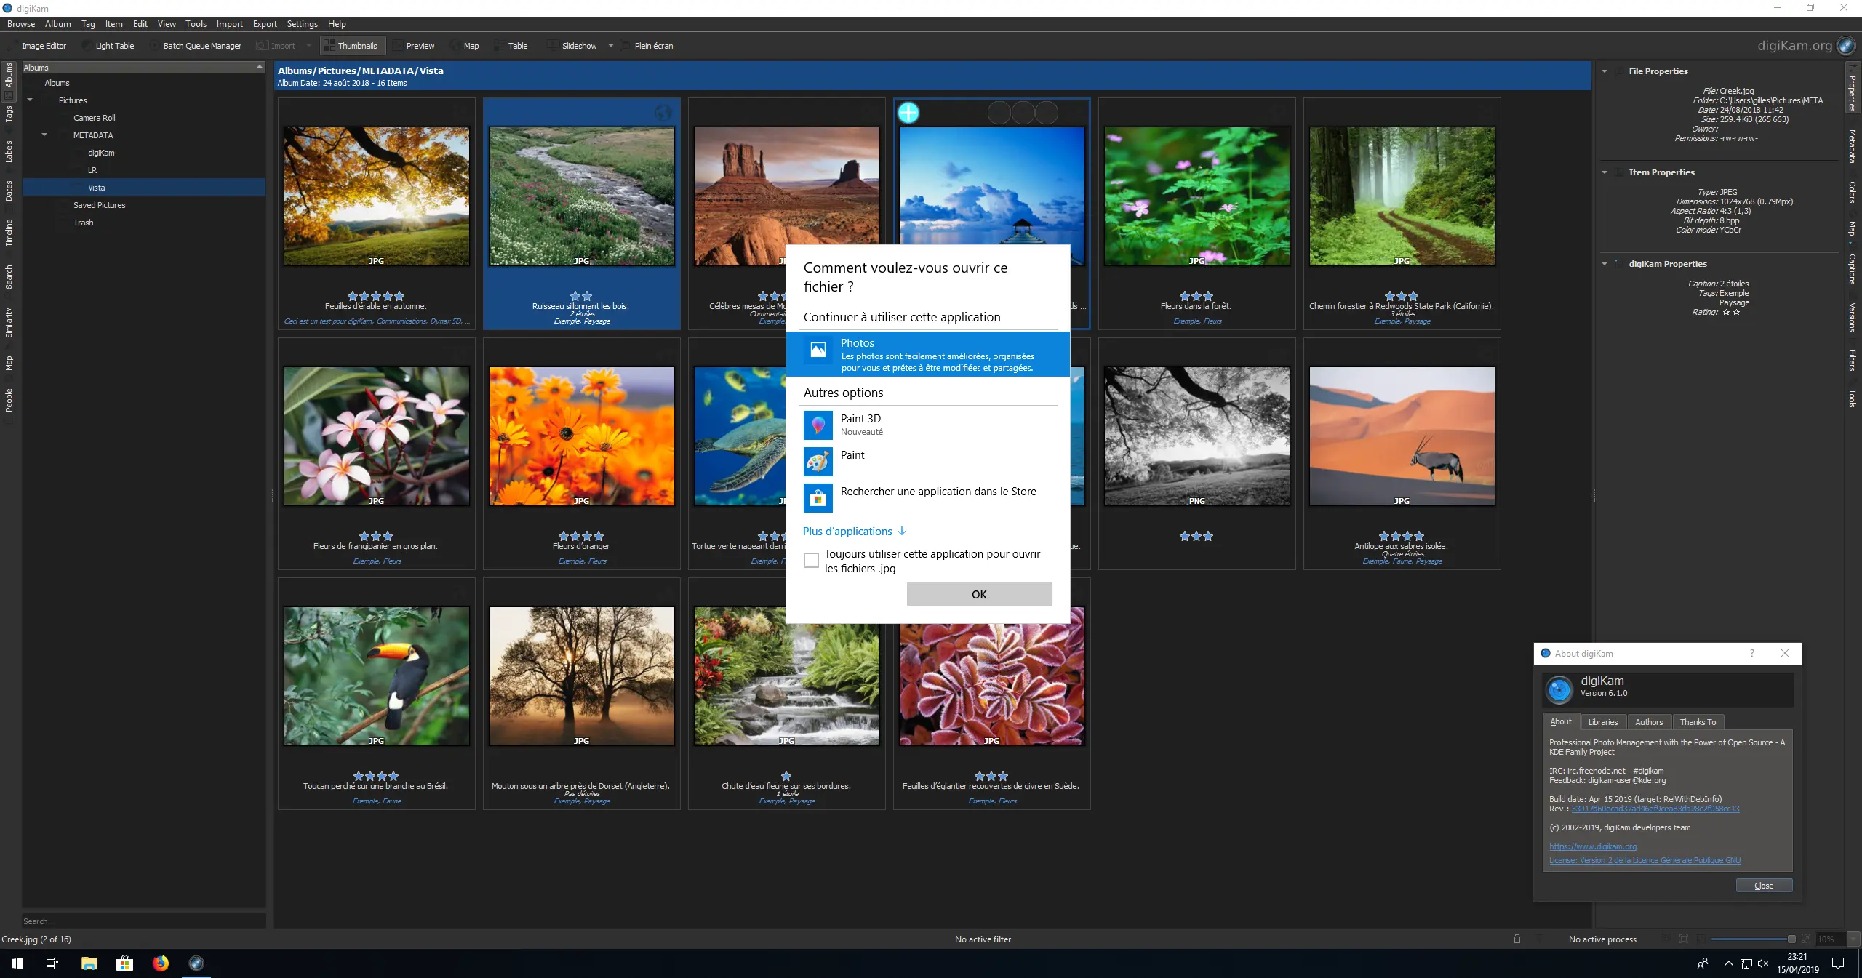Toggle the Thumbnails view mode
The height and width of the screenshot is (978, 1862).
point(351,46)
